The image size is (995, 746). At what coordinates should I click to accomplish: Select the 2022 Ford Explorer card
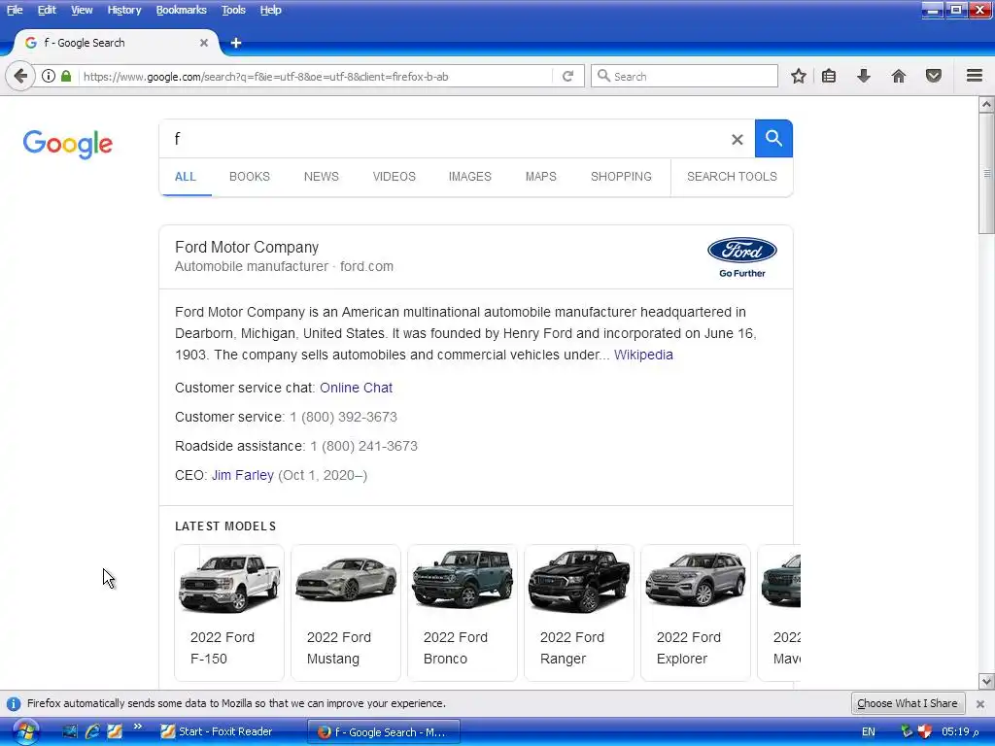click(x=696, y=613)
